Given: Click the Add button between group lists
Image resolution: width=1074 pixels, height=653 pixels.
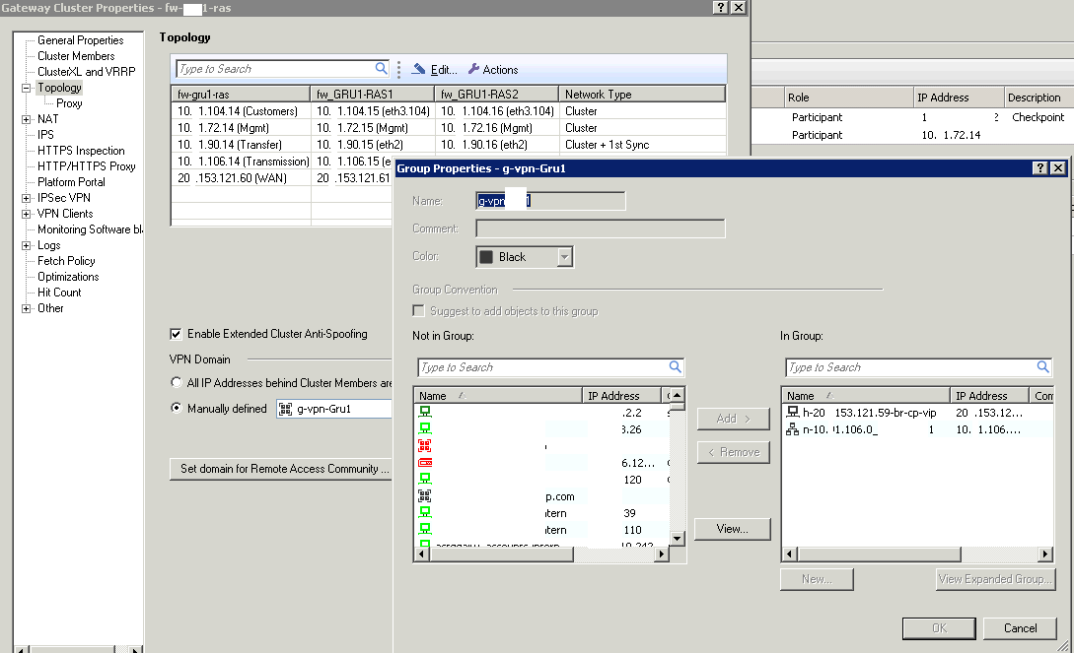Looking at the screenshot, I should [x=733, y=419].
